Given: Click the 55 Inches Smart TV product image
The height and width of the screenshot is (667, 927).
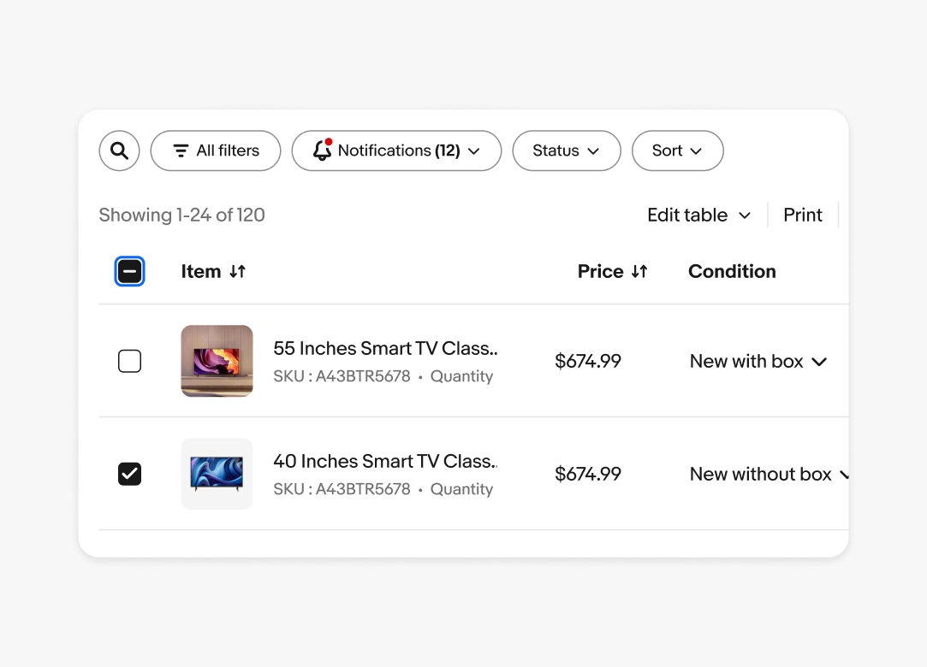Looking at the screenshot, I should pyautogui.click(x=217, y=360).
